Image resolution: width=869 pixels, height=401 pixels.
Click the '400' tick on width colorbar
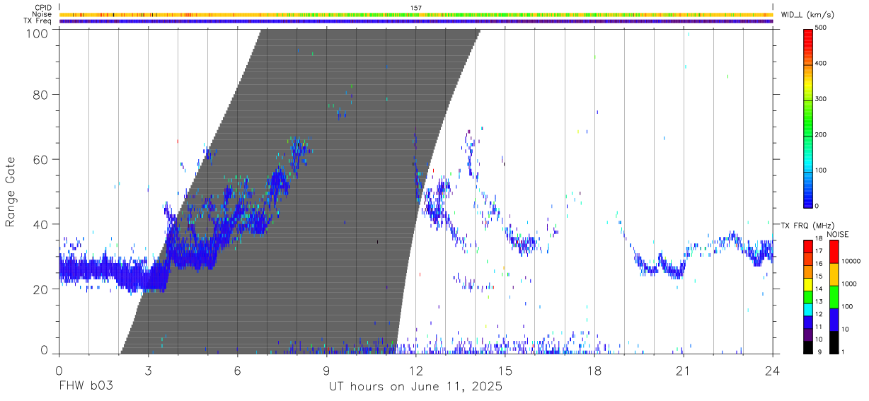pyautogui.click(x=822, y=64)
